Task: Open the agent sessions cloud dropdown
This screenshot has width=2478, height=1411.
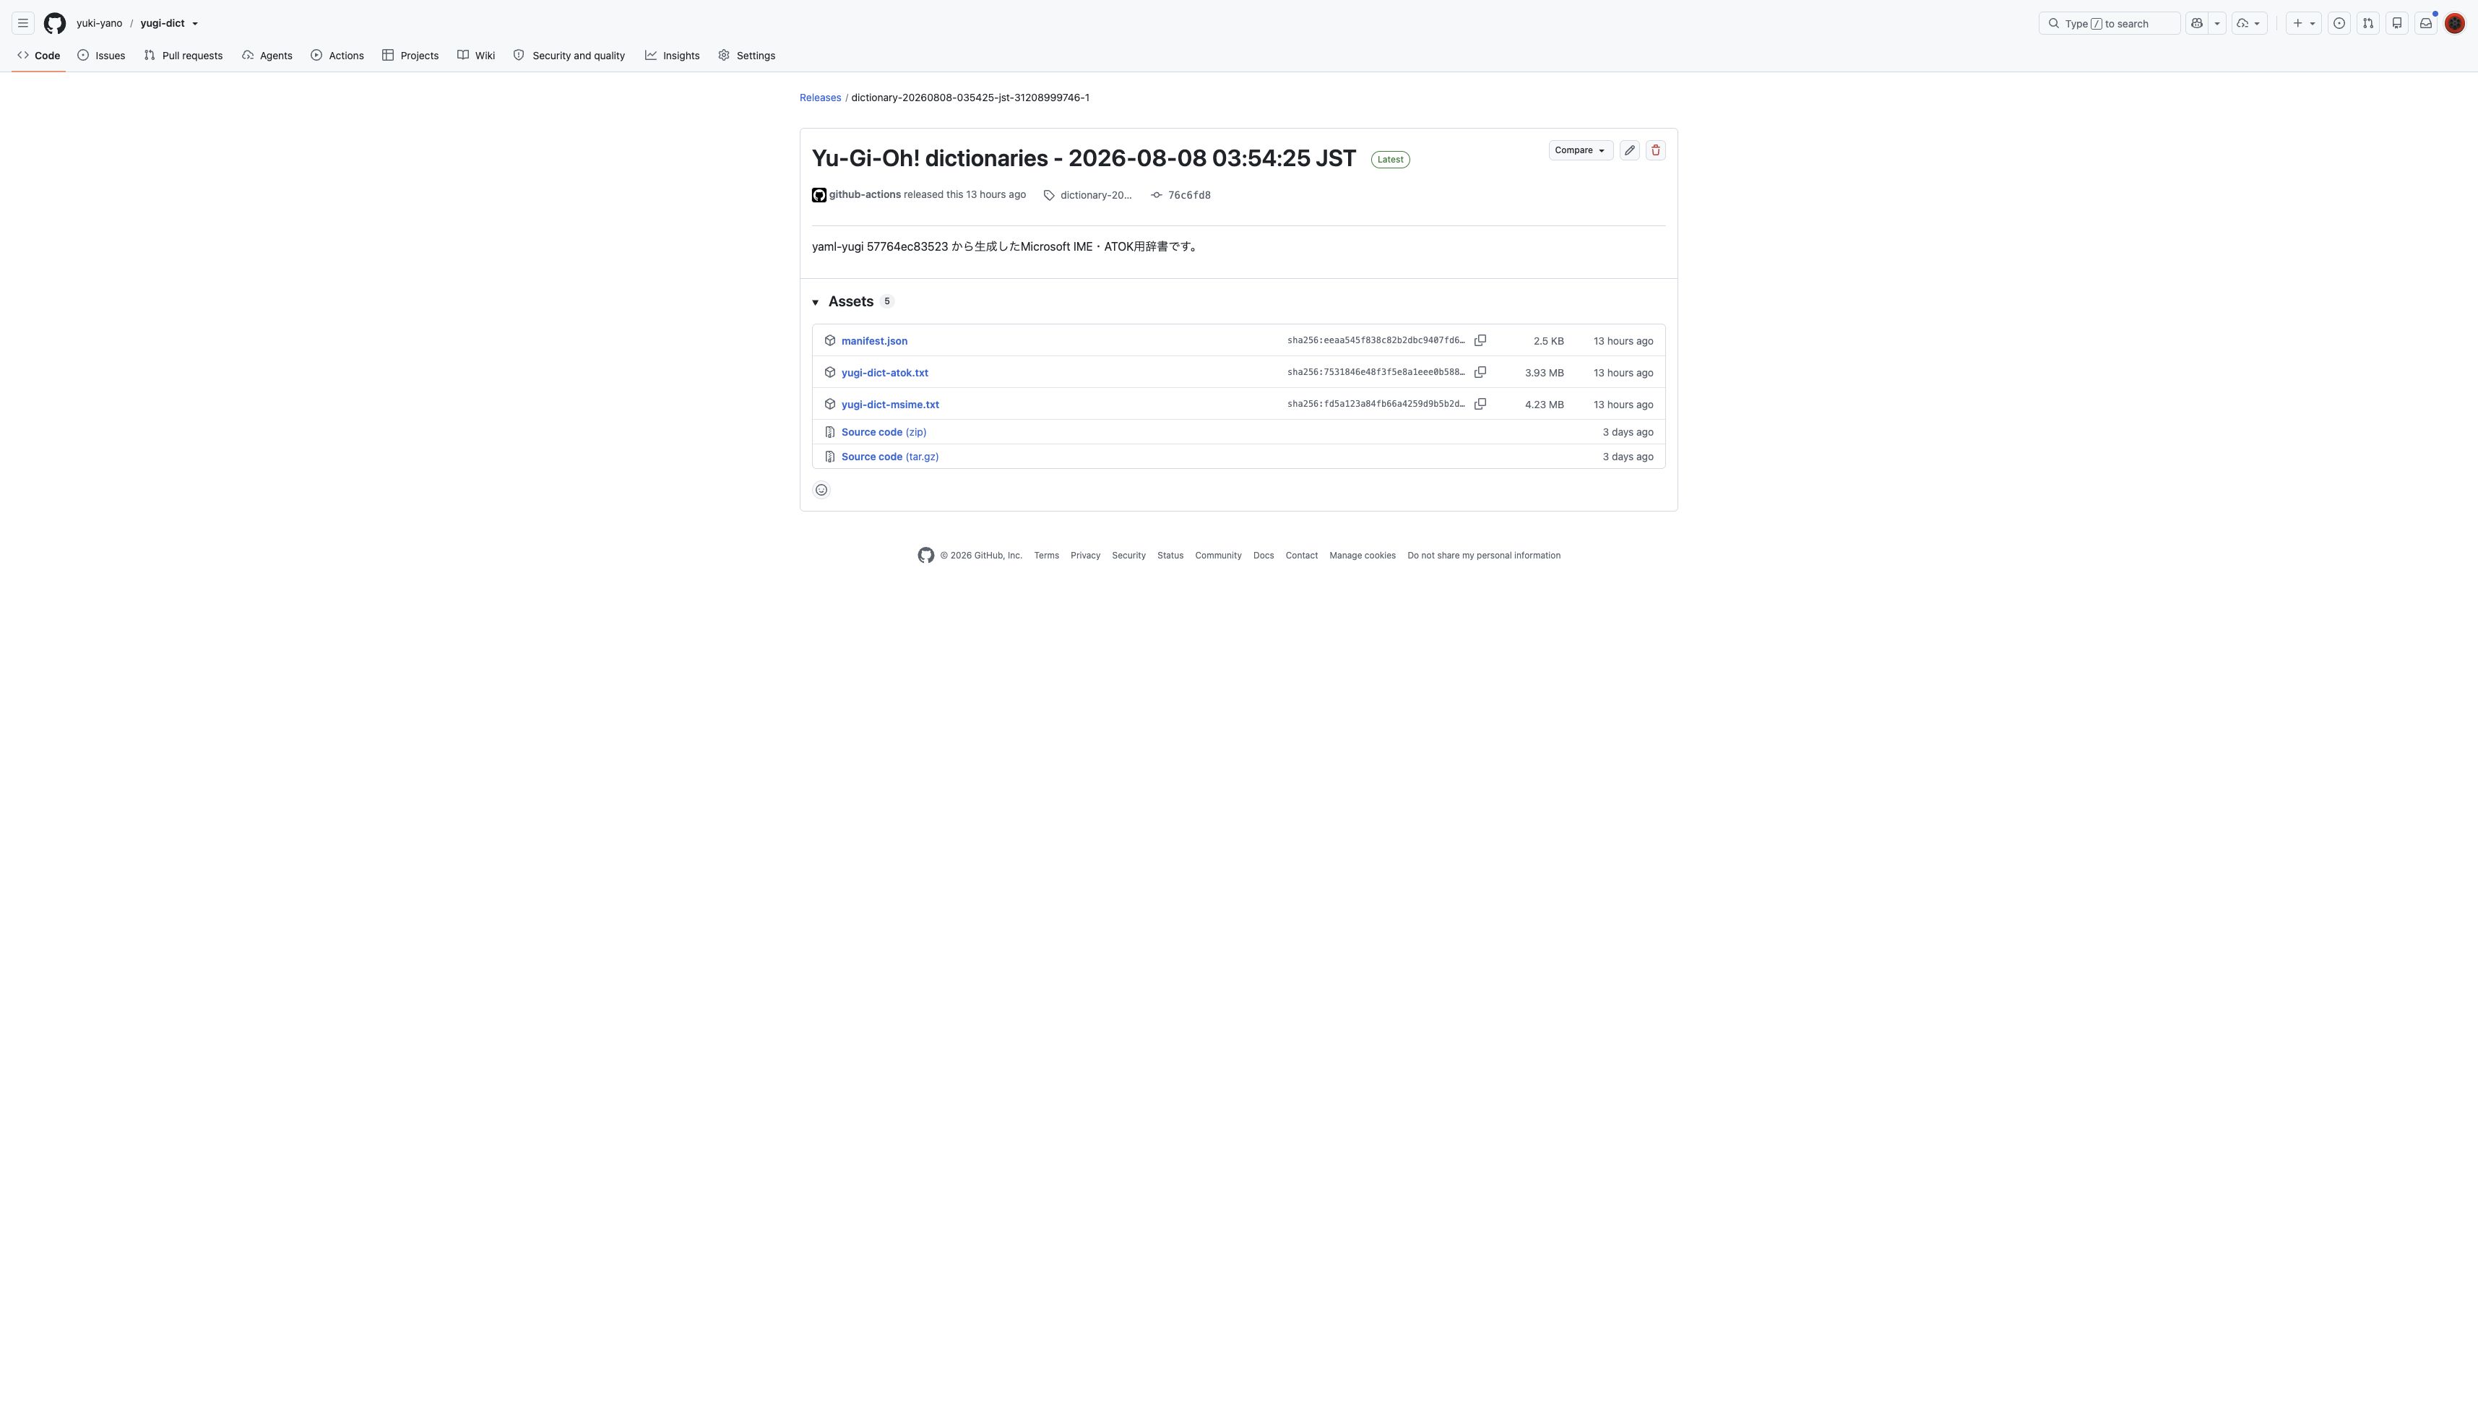Action: [x=2248, y=23]
